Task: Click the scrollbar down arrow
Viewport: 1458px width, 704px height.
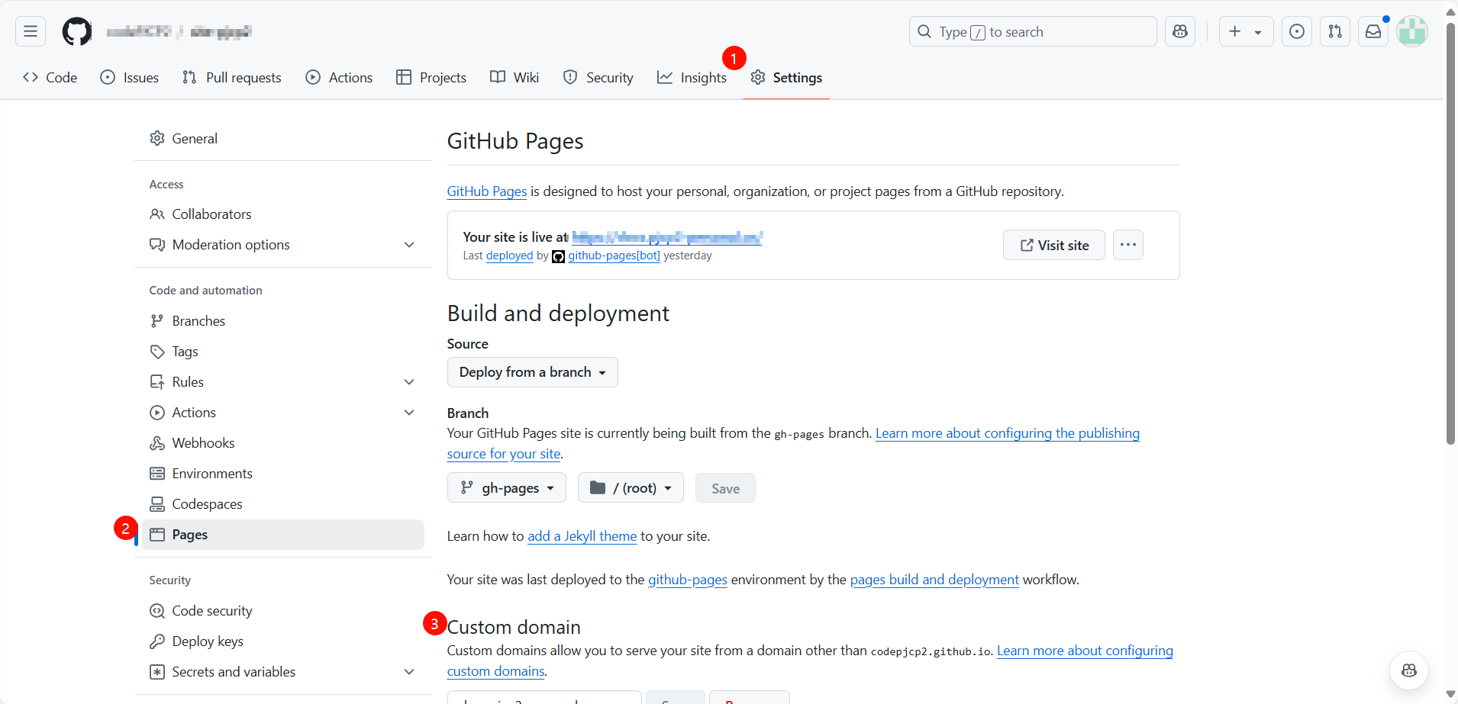Action: (x=1450, y=694)
